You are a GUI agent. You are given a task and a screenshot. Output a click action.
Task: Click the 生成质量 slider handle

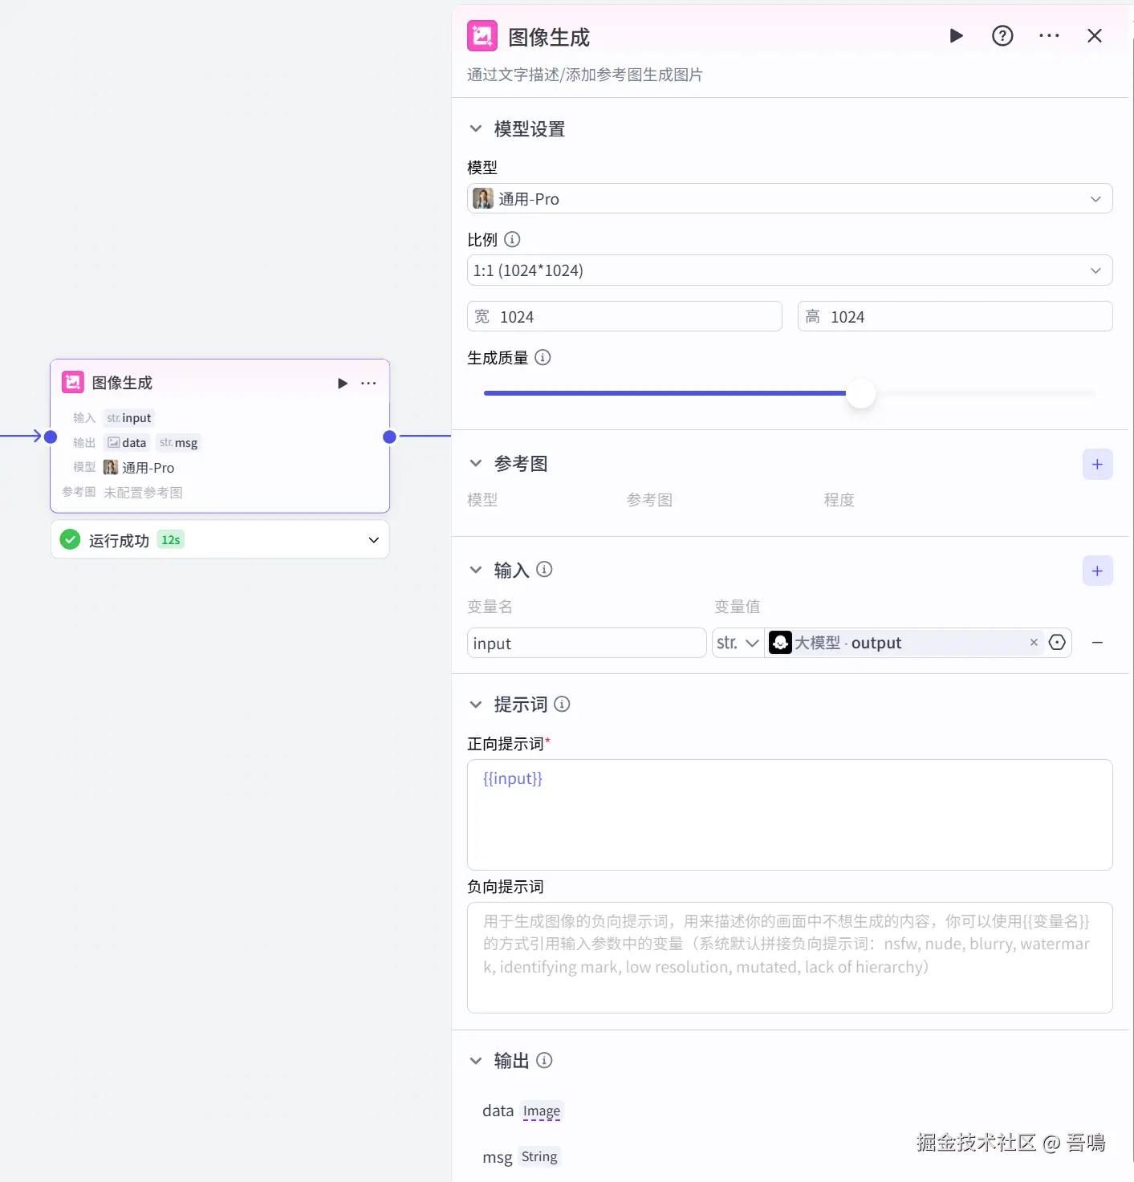point(861,393)
